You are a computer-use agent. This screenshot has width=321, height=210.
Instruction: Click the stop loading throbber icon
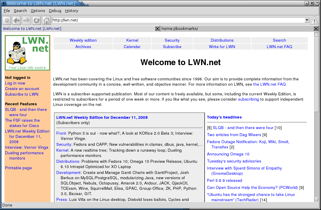pos(7,21)
